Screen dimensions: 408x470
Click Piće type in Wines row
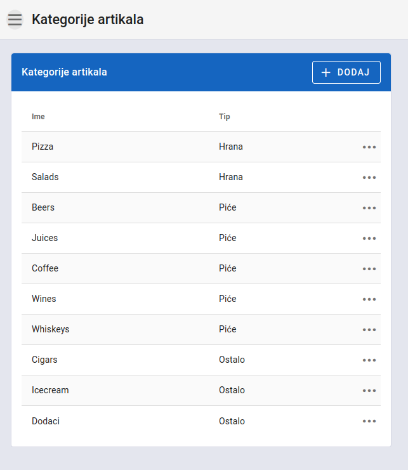coord(228,299)
